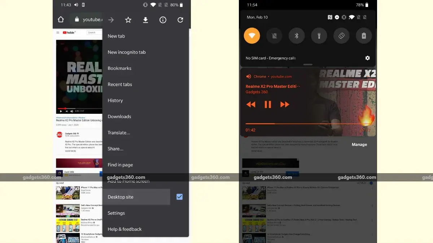Open iPhone 11 Pro Max comparison thumbnail
This screenshot has width=433, height=243.
point(68,193)
